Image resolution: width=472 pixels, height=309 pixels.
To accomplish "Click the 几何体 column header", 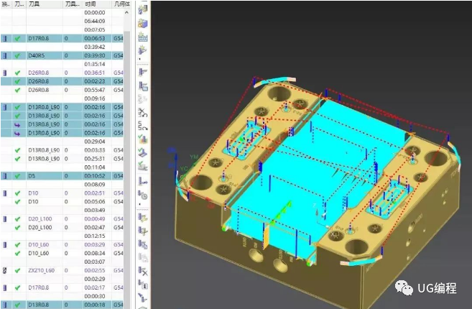I will click(121, 4).
